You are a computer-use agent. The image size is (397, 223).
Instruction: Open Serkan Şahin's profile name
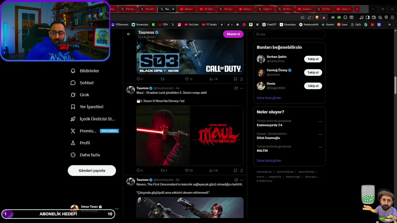point(276,57)
